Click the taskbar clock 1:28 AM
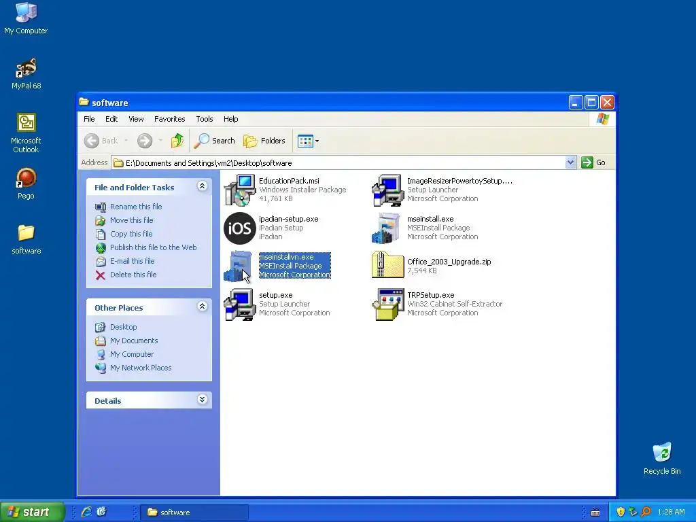Screen dimensions: 696x522 671,512
